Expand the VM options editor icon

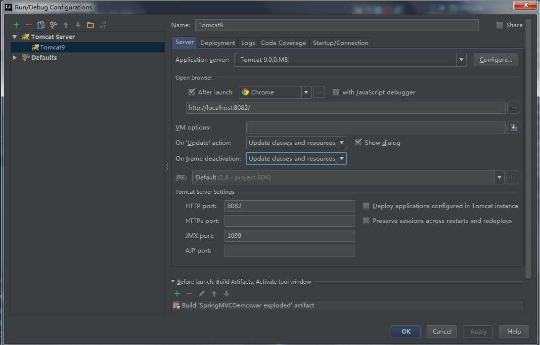tap(513, 128)
